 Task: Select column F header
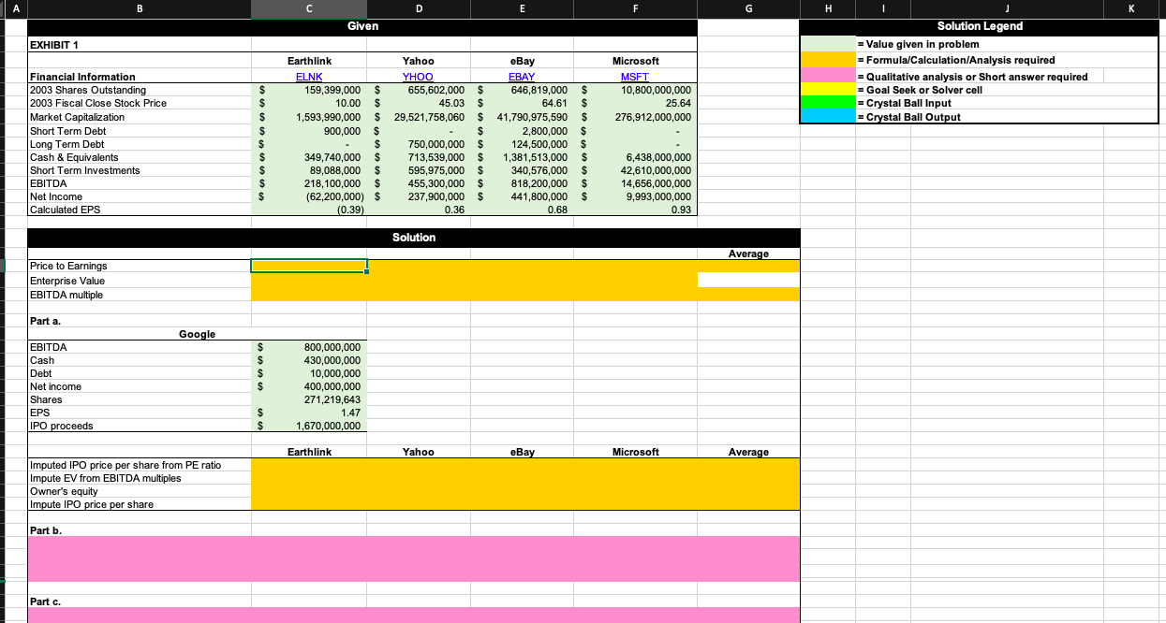pos(635,8)
